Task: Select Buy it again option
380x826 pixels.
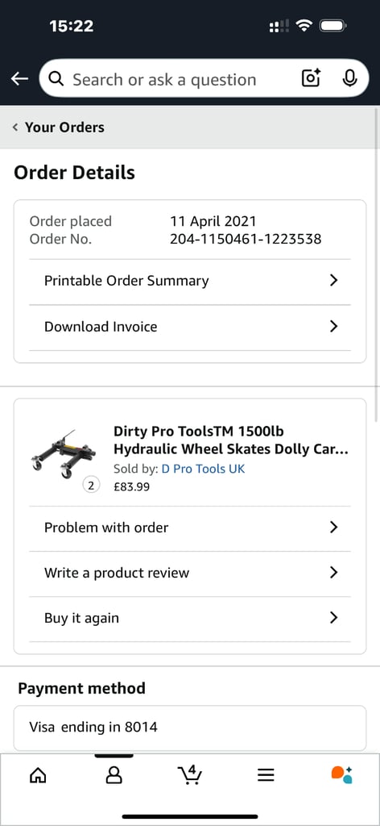Action: 190,619
